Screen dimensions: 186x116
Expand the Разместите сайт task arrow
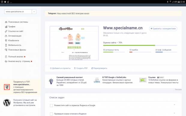pos(174,105)
